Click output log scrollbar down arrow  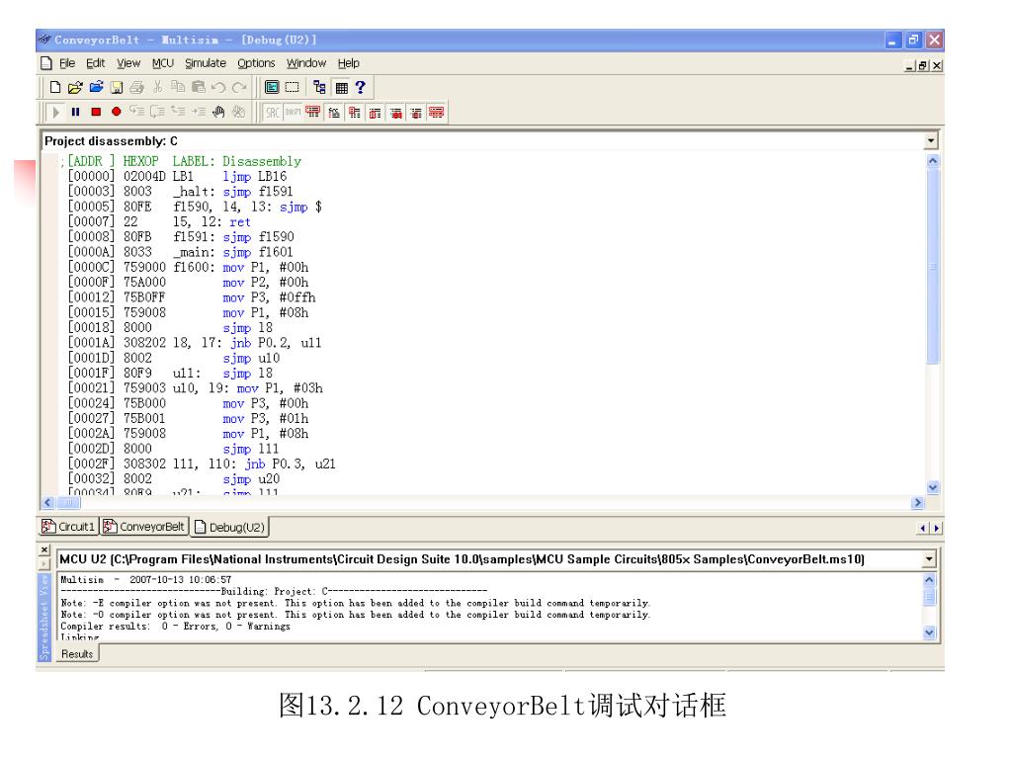click(x=929, y=632)
